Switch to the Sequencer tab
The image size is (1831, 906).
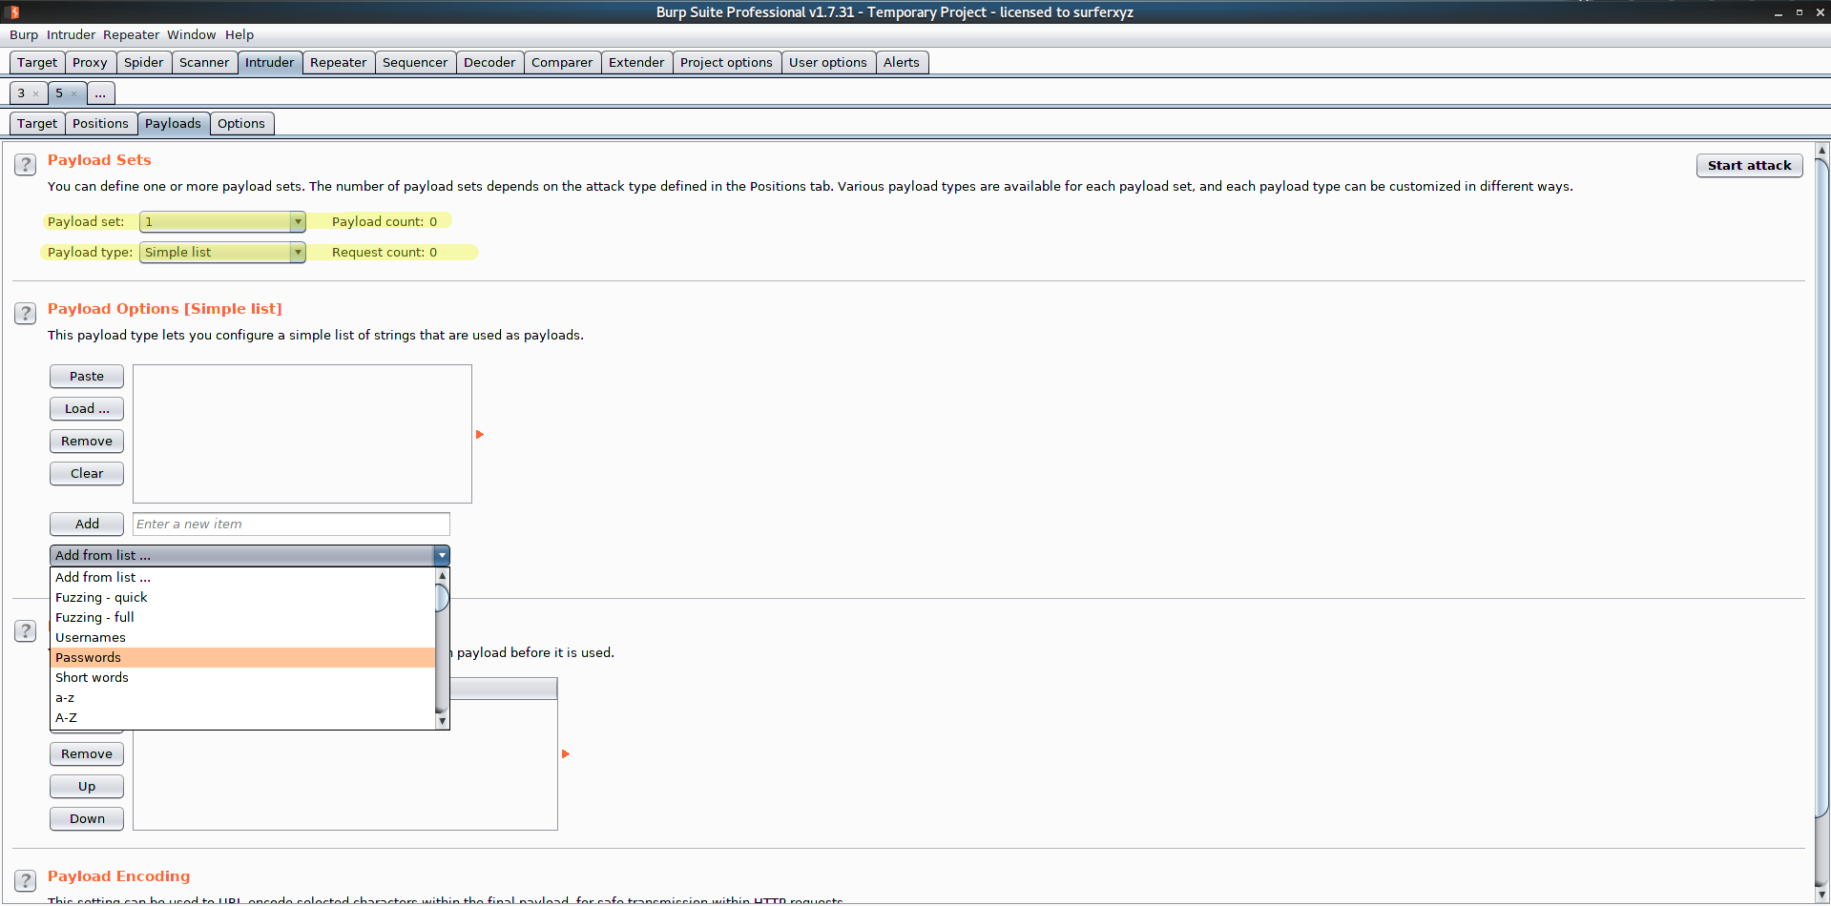(415, 62)
